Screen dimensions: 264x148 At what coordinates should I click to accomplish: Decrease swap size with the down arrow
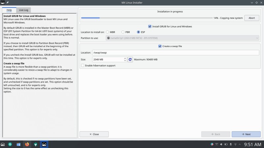(x=125, y=61)
